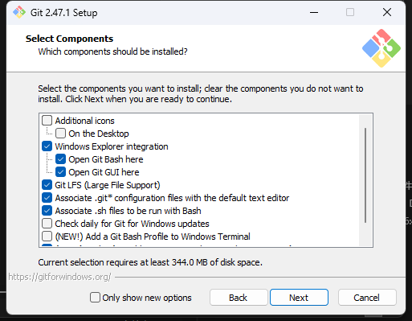The image size is (412, 321).
Task: Enable the Additional icons checkbox
Action: [47, 121]
